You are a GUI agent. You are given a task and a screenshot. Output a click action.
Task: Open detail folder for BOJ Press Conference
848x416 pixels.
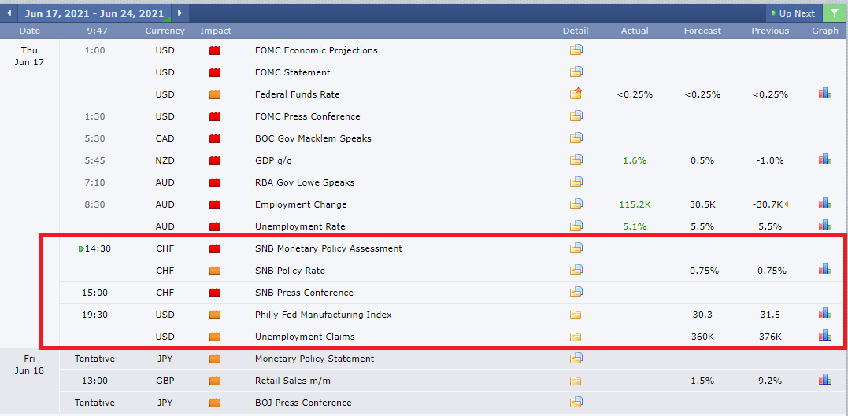[576, 403]
